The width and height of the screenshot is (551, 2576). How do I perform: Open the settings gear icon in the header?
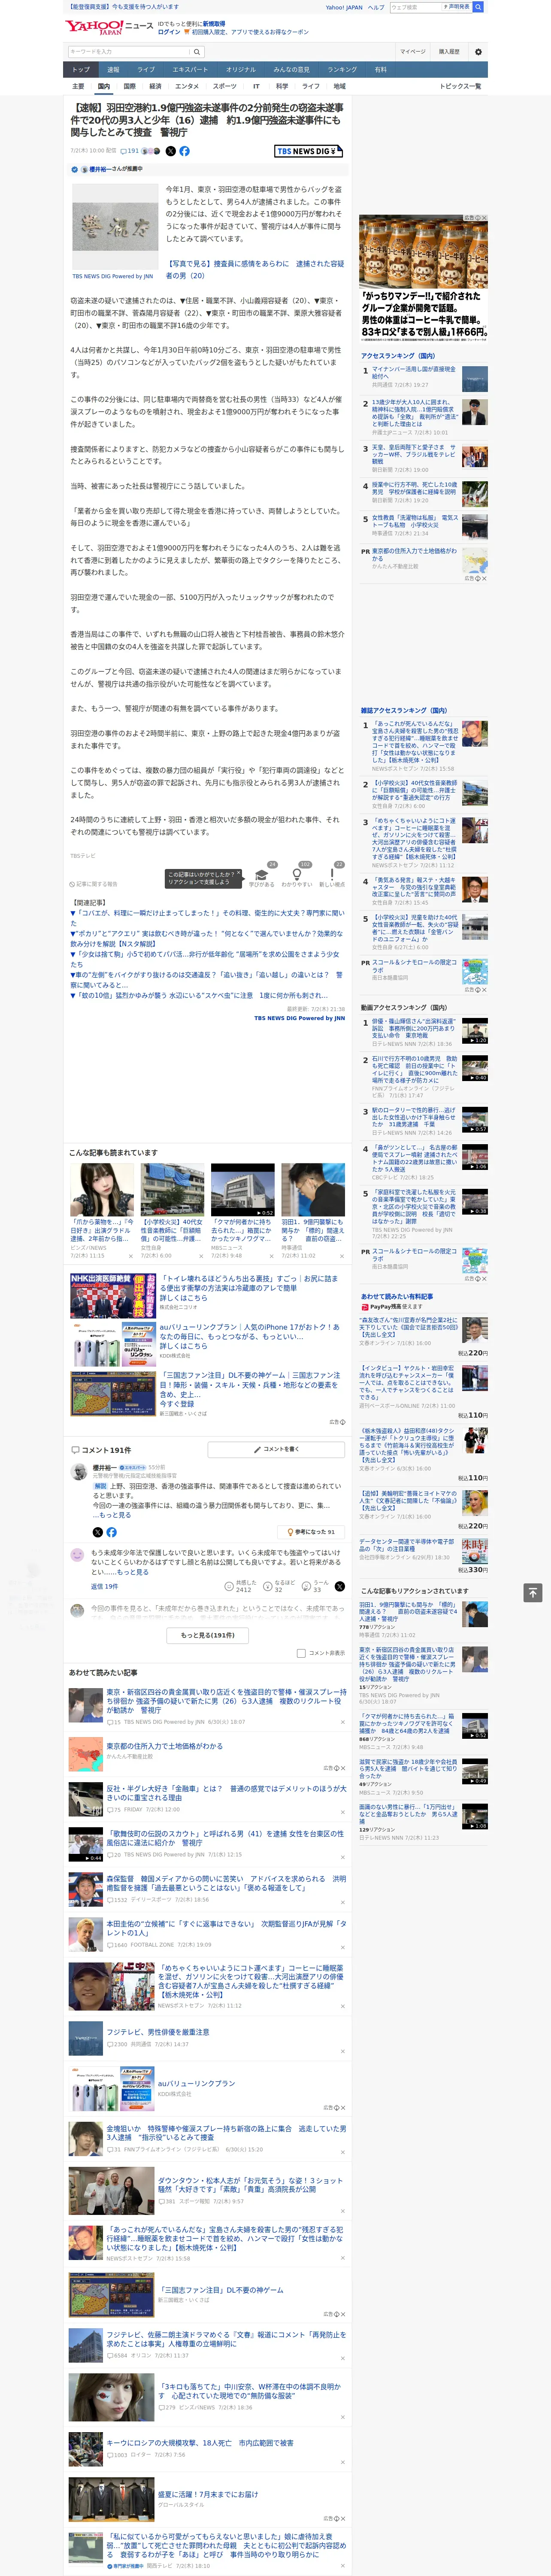click(478, 52)
